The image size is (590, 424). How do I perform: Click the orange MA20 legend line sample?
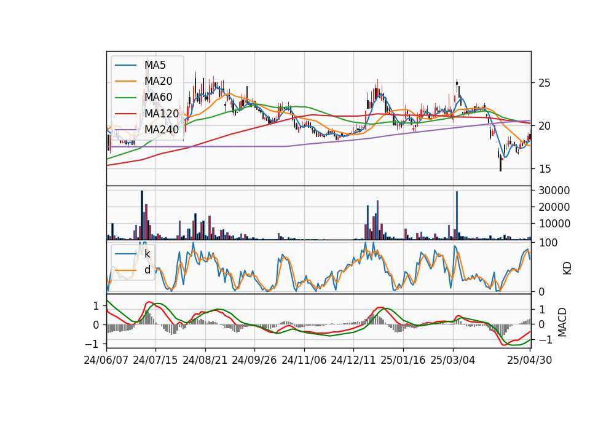point(125,81)
